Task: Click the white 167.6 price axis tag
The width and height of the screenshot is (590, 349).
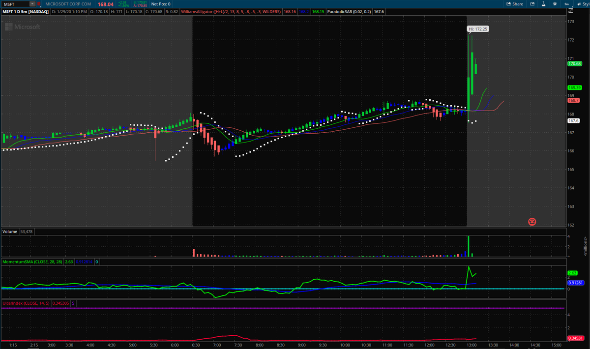Action: 573,120
